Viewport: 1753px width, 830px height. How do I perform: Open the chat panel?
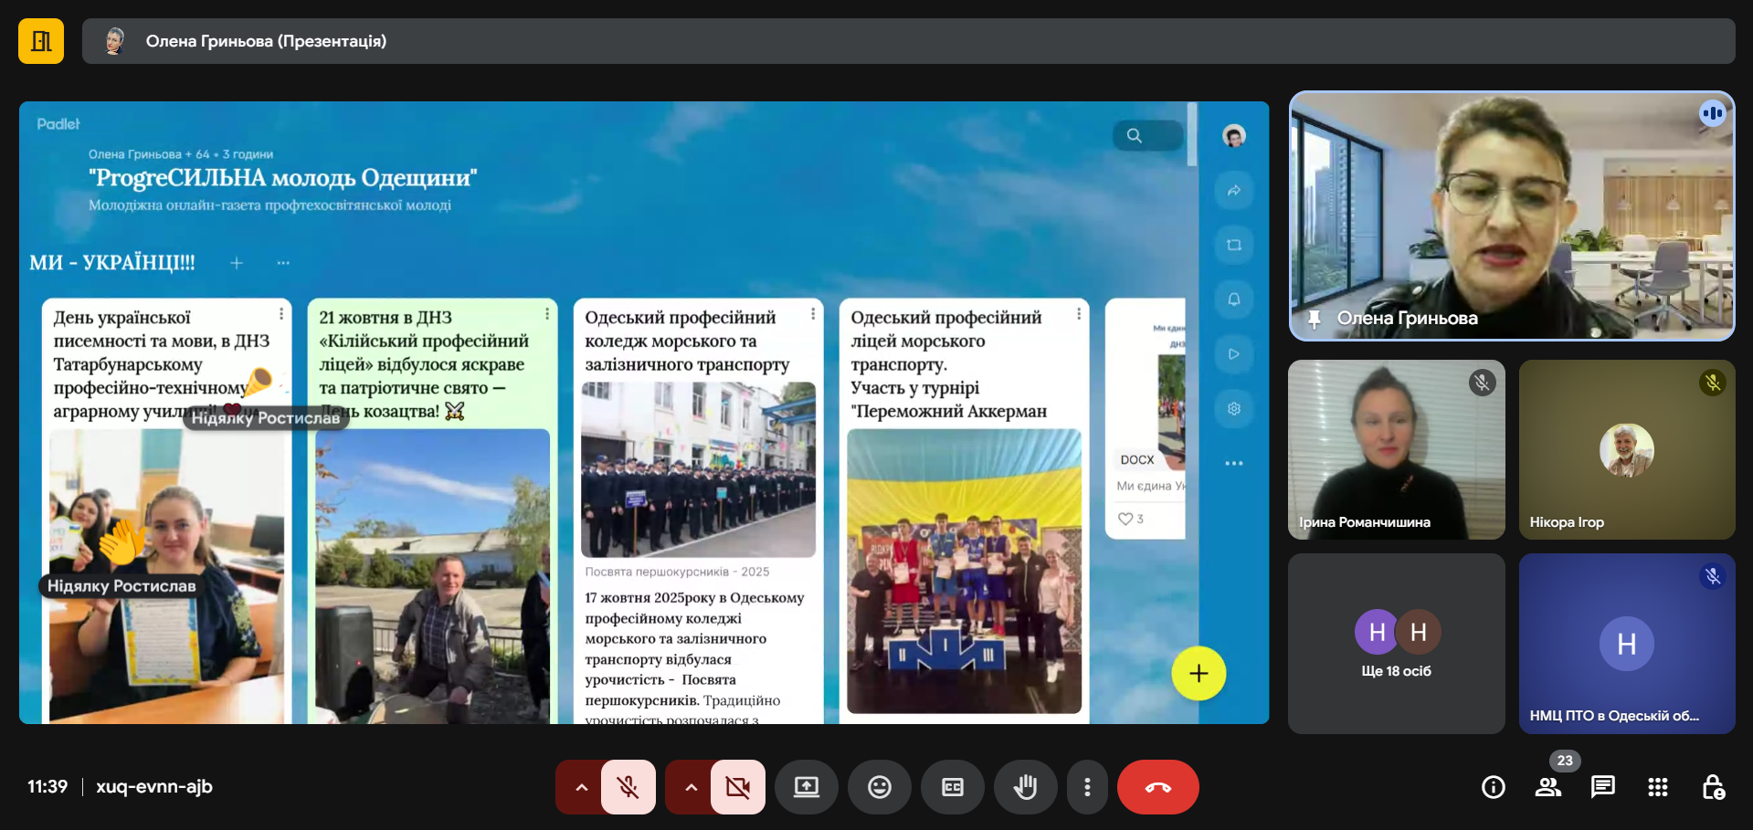(x=1602, y=786)
